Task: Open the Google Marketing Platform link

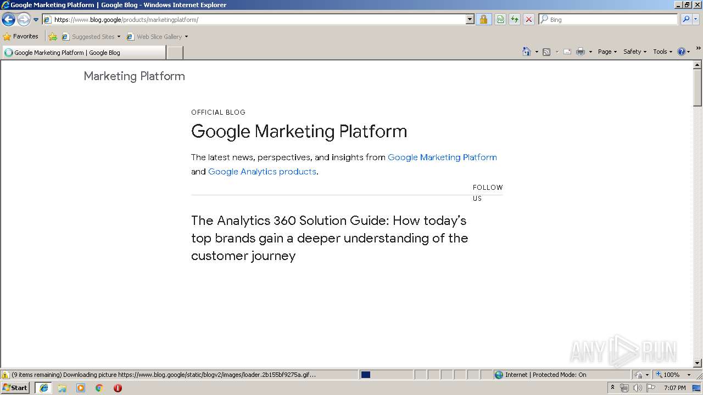Action: [x=442, y=157]
